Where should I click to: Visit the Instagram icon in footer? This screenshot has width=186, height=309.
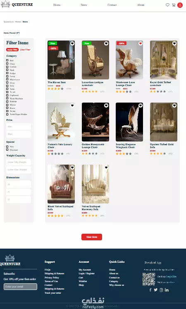coord(161,290)
